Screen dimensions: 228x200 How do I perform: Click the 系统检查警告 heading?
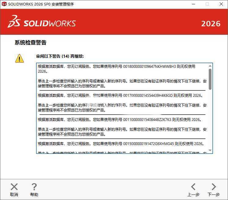point(31,42)
